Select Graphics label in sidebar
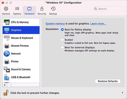The width and height of the screenshot is (127, 99). tap(16, 30)
